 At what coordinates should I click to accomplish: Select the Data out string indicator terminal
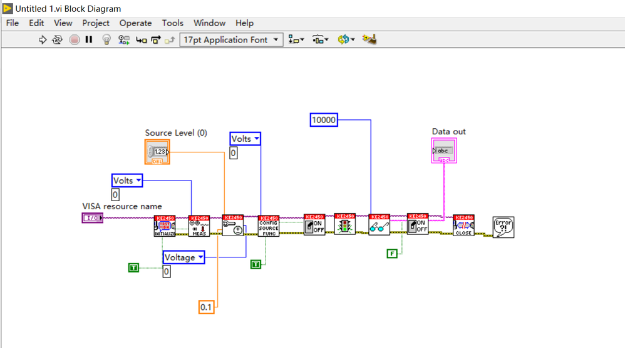click(x=444, y=151)
